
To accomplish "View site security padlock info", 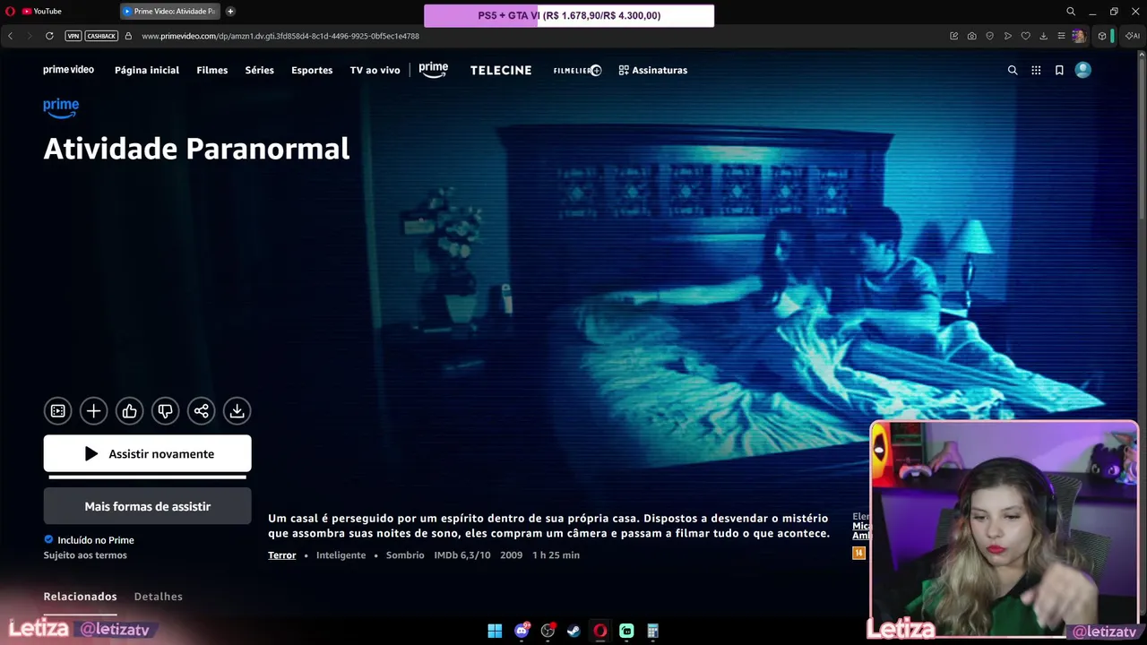I will [128, 36].
